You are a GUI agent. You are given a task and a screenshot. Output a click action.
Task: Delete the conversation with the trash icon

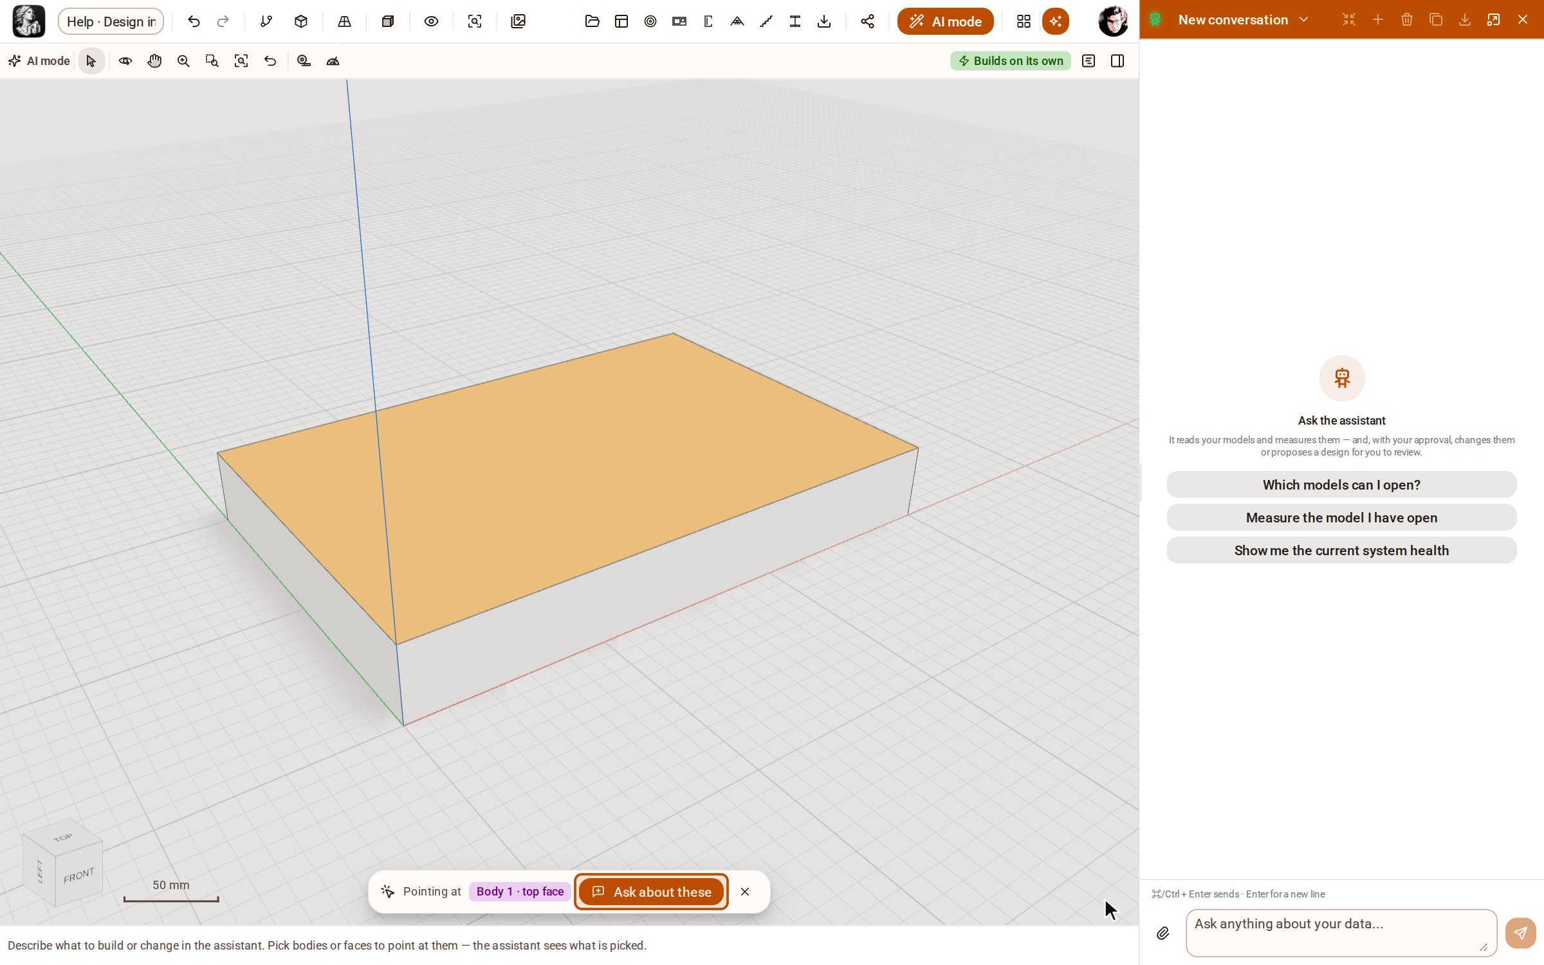[x=1407, y=20]
